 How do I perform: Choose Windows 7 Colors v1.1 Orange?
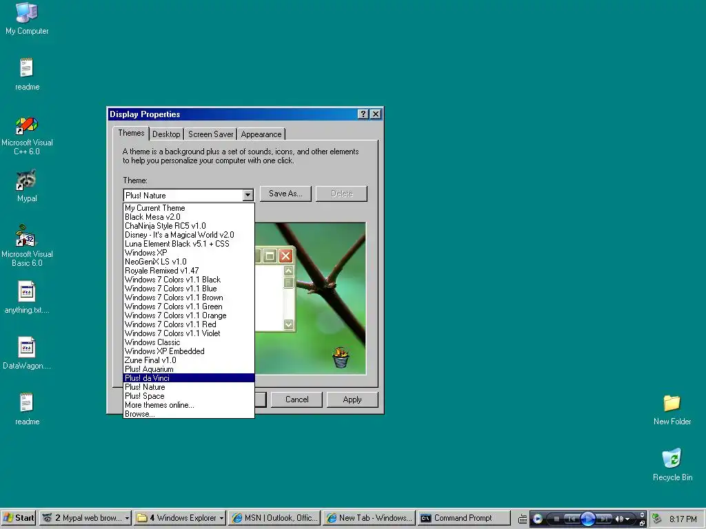(189, 315)
